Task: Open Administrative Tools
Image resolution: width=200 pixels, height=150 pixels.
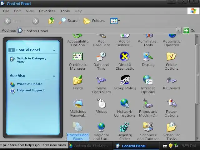Action: [148, 41]
